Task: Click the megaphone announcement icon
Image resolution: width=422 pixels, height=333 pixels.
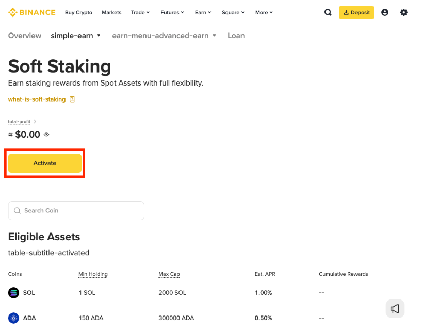Action: coord(395,309)
